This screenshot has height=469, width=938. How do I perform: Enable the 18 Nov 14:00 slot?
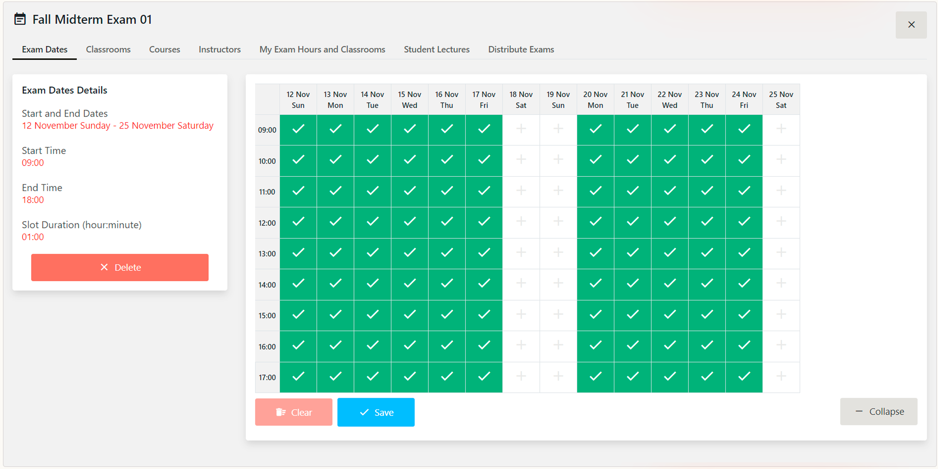coord(521,284)
